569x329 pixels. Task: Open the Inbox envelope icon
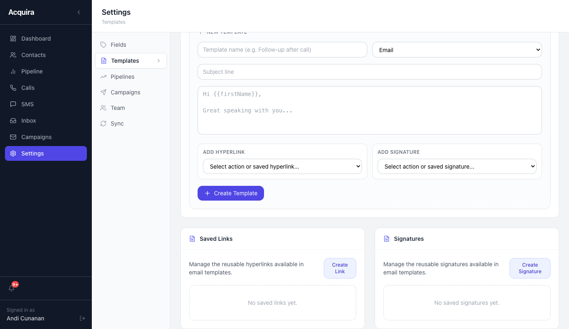click(x=12, y=120)
